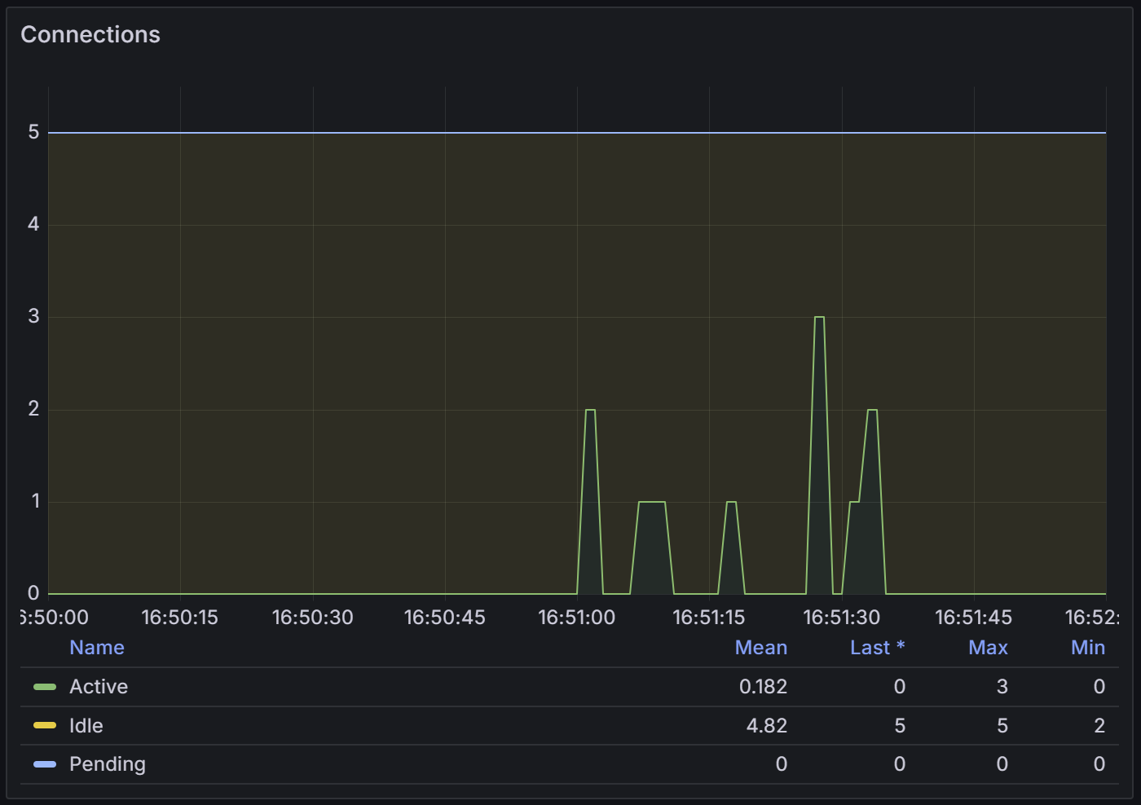Toggle the Pending series in legend
Screen dimensions: 1141x805
tap(108, 764)
